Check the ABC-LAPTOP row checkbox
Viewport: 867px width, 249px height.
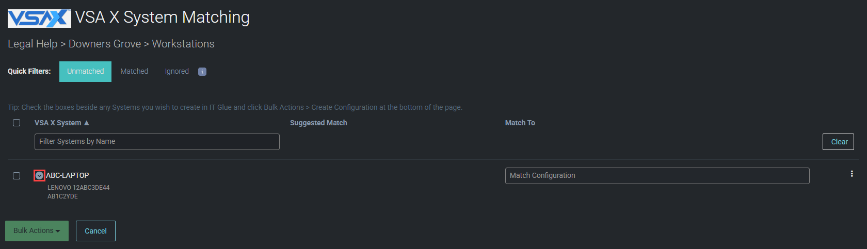(x=17, y=176)
